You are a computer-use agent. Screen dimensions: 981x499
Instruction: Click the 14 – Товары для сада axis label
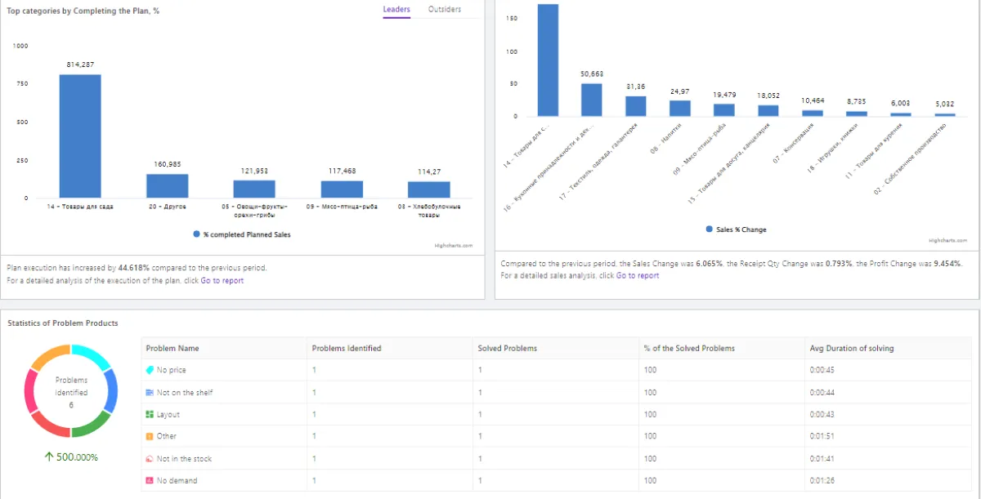click(80, 207)
